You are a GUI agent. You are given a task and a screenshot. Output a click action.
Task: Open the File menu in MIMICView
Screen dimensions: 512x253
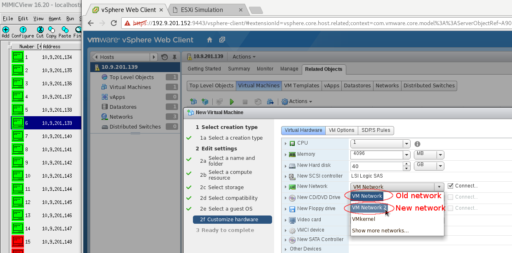8,19
